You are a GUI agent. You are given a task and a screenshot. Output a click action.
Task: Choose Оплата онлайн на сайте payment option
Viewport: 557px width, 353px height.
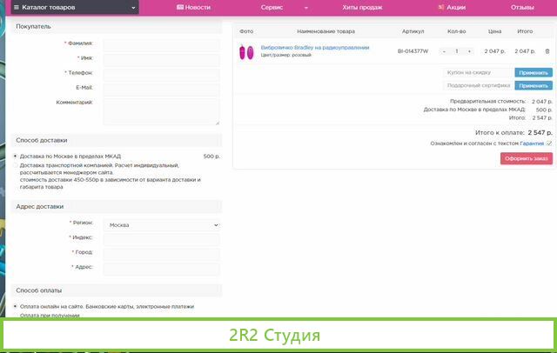(x=15, y=306)
